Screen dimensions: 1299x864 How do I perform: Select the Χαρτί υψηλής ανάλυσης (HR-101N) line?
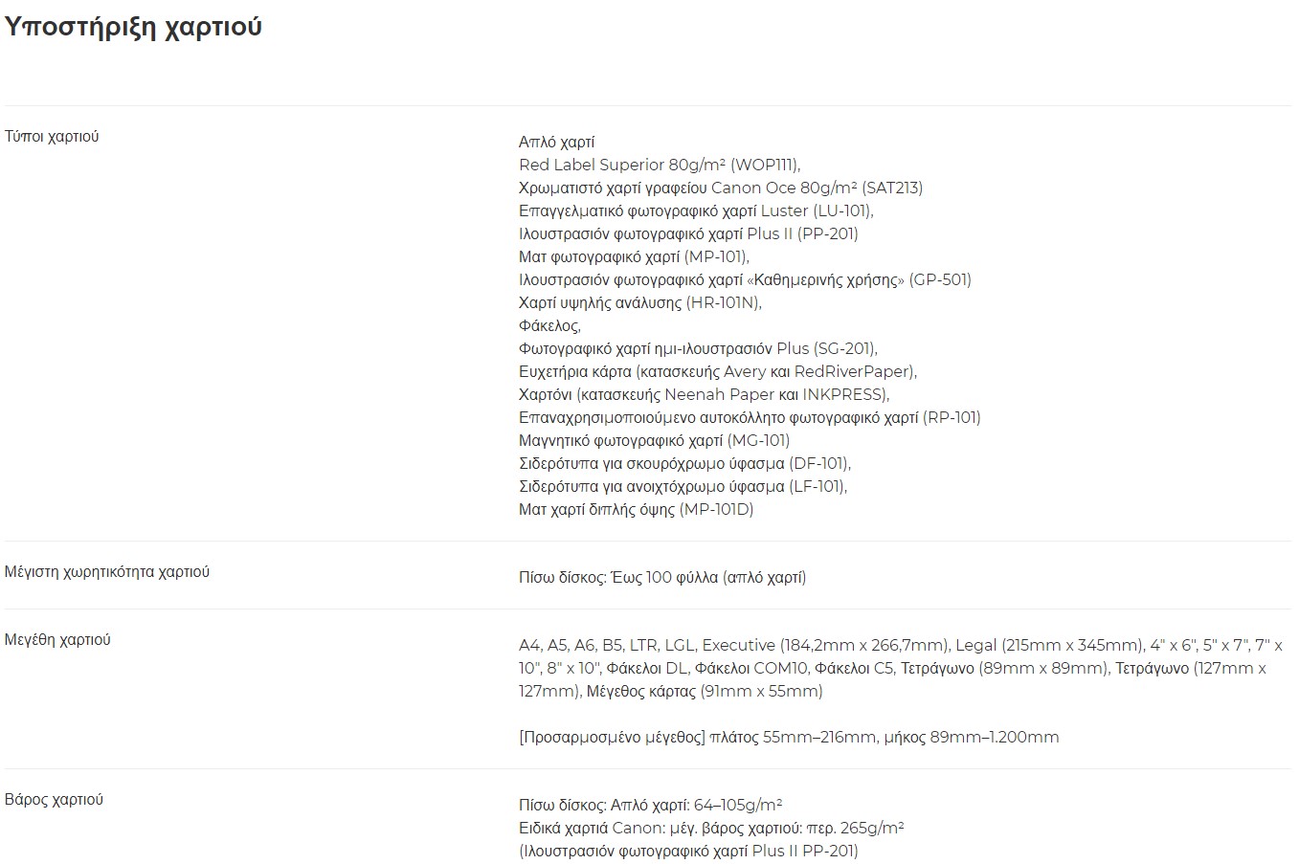pos(640,302)
